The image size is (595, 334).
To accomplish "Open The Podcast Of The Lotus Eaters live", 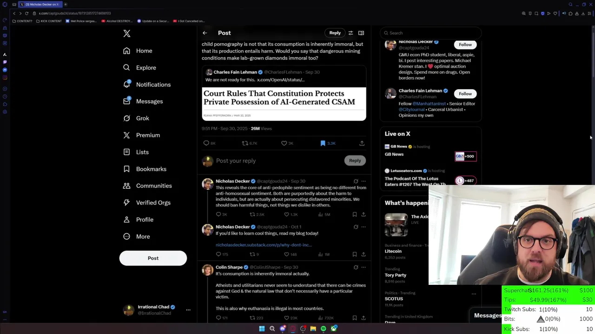I will click(x=430, y=178).
